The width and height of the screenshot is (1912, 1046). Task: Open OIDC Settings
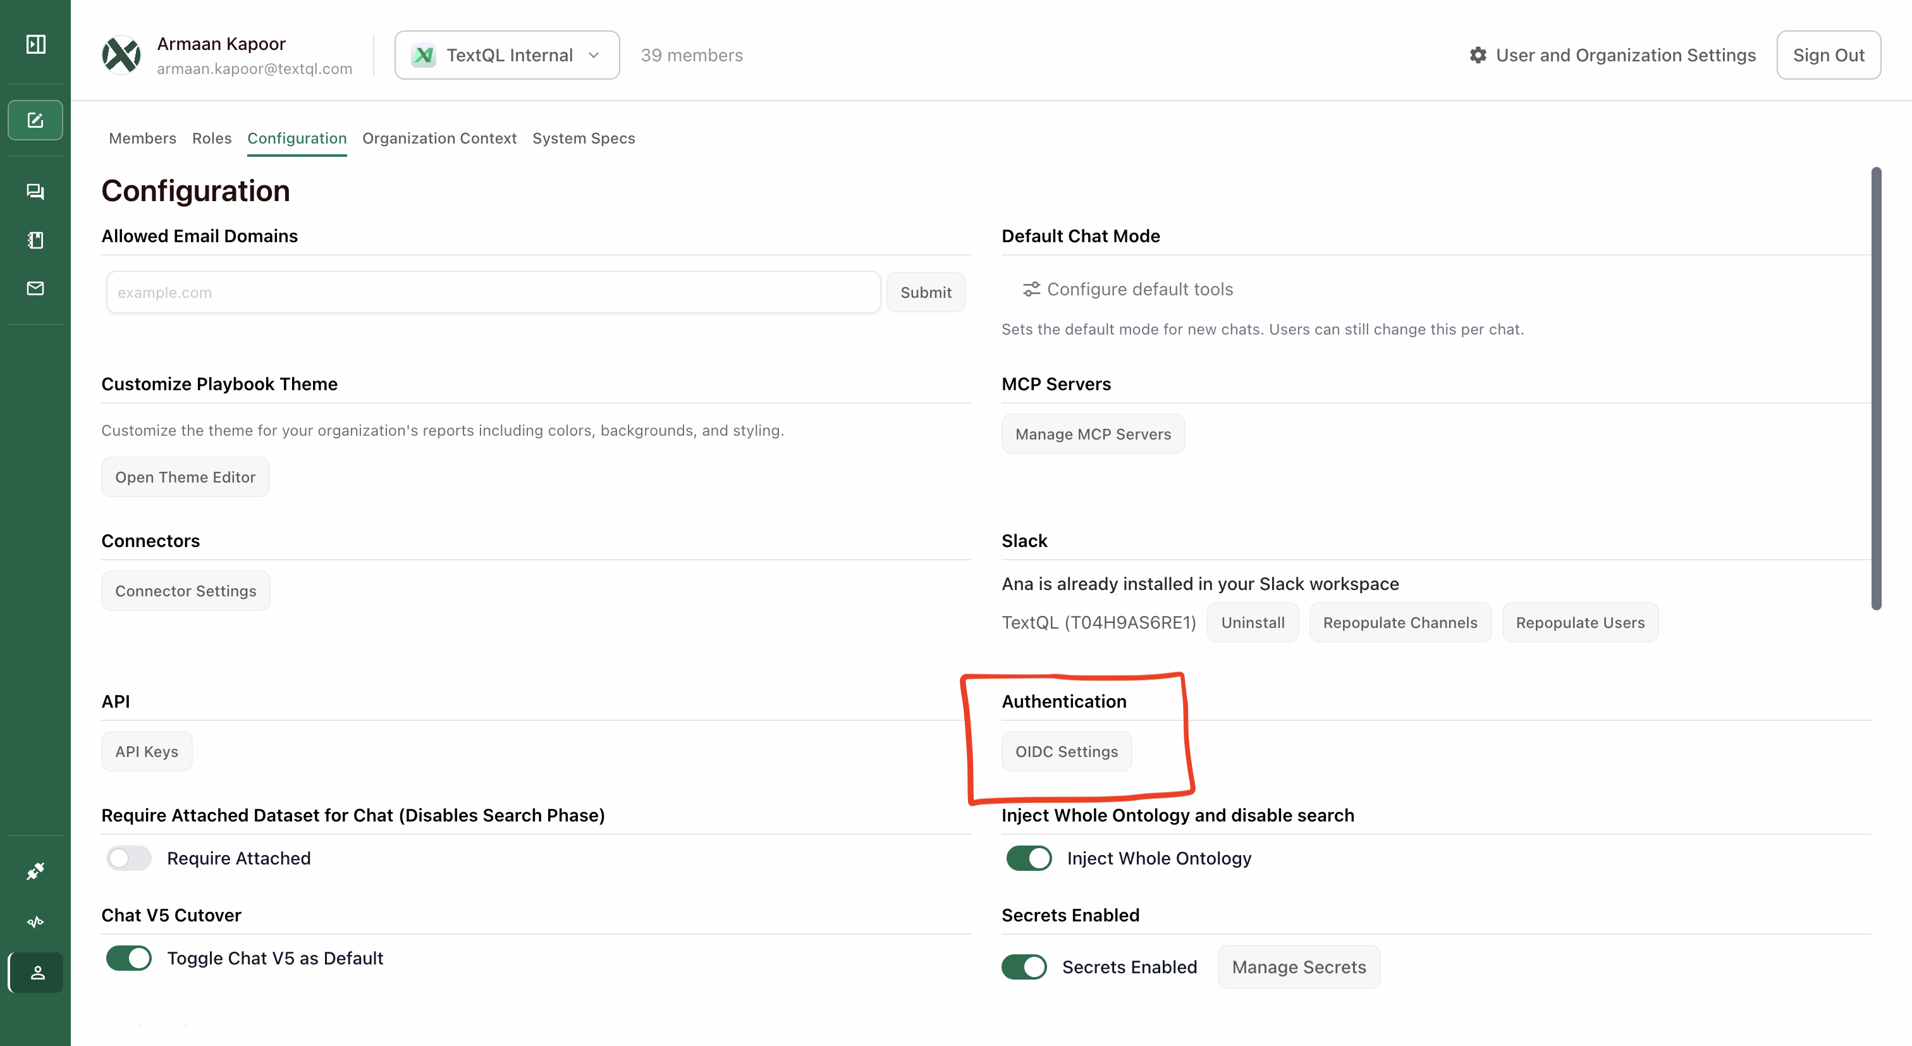click(x=1066, y=751)
